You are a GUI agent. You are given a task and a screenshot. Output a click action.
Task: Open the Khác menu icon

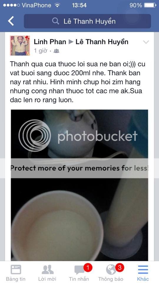click(143, 270)
